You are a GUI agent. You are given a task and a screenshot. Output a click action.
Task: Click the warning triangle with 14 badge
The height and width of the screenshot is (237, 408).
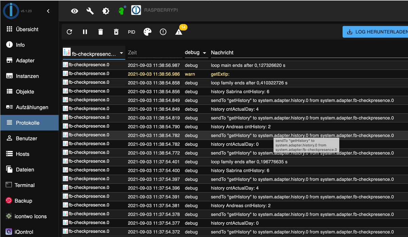click(x=179, y=32)
